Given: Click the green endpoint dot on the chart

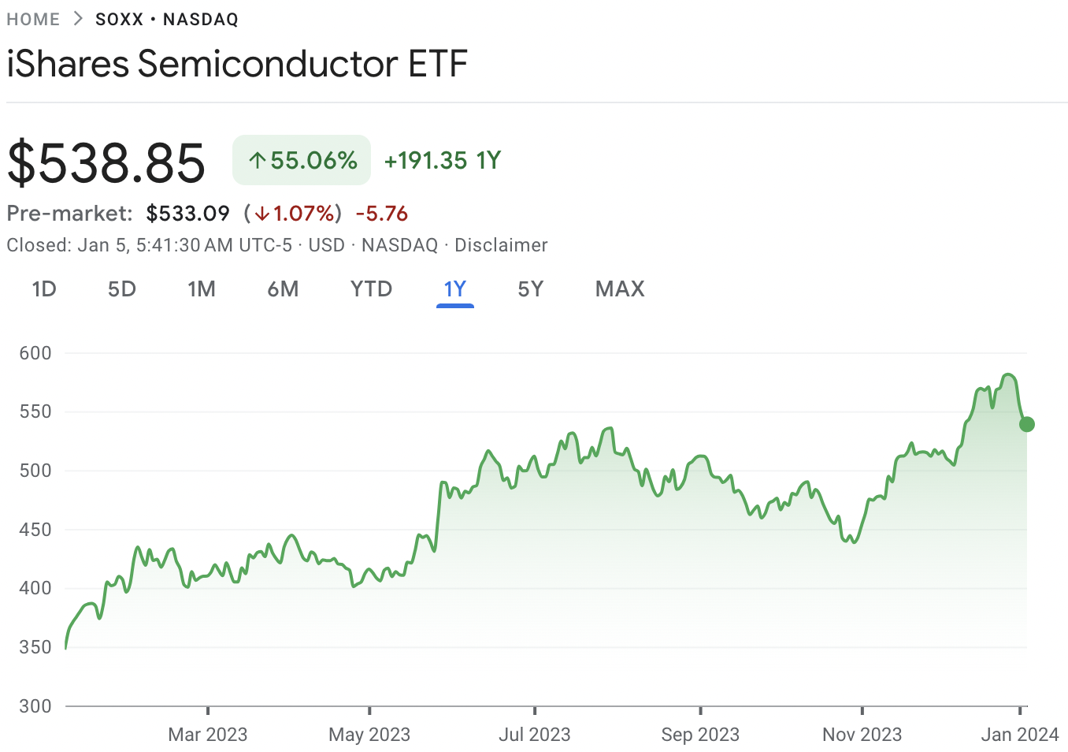Looking at the screenshot, I should click(1027, 424).
